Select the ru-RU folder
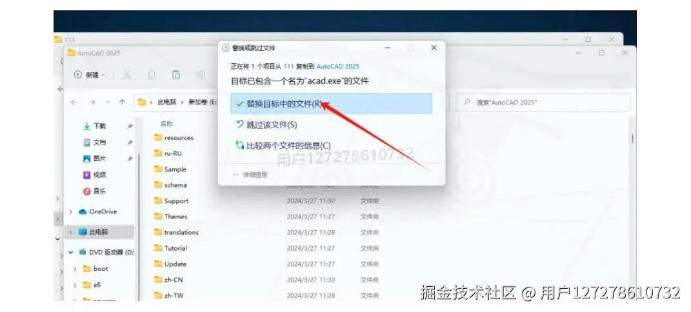 (x=173, y=153)
